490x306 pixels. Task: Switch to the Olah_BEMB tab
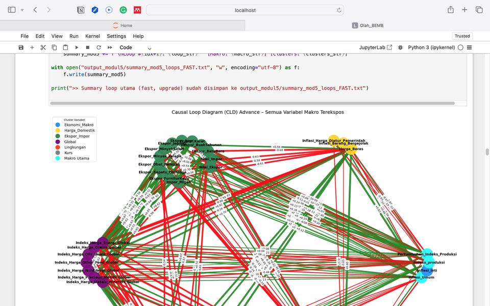[x=367, y=25]
